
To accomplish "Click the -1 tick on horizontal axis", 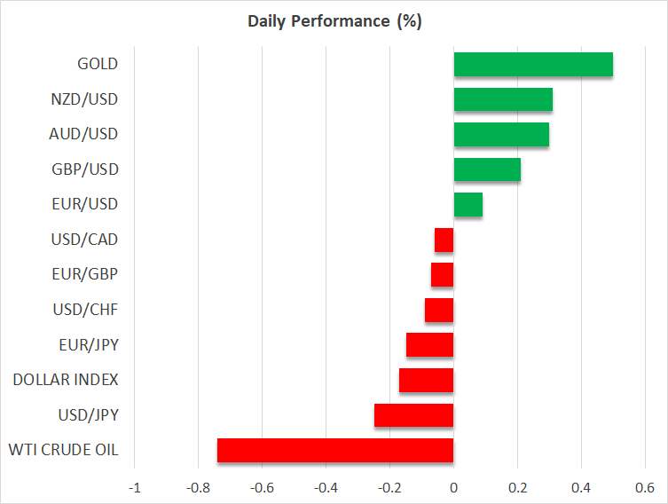I will pyautogui.click(x=135, y=487).
